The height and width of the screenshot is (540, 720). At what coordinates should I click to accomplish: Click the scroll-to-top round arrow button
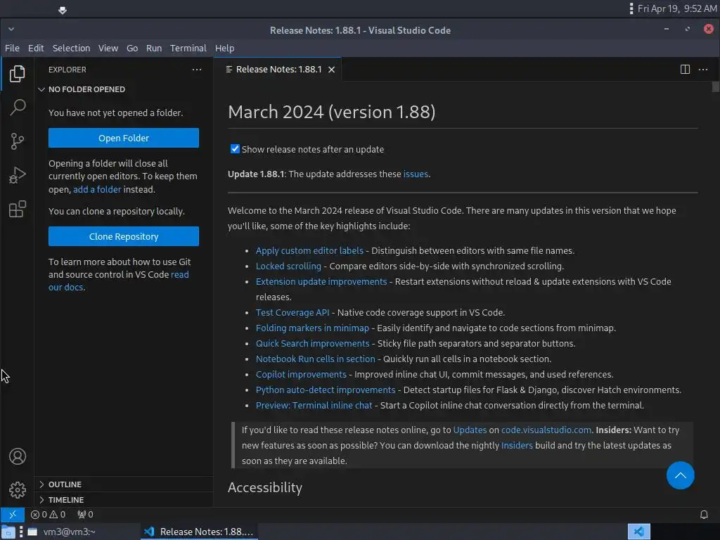(x=680, y=475)
